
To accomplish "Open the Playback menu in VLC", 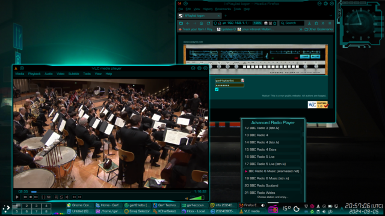I will tap(34, 74).
